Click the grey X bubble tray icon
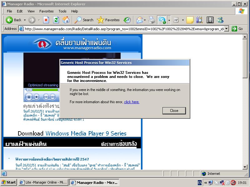 216,183
